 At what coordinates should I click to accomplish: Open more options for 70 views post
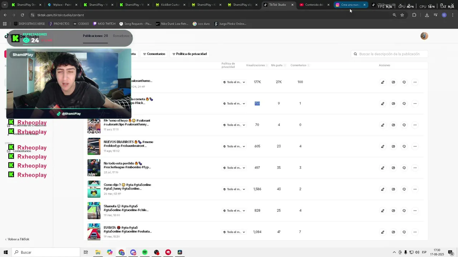[x=415, y=125]
